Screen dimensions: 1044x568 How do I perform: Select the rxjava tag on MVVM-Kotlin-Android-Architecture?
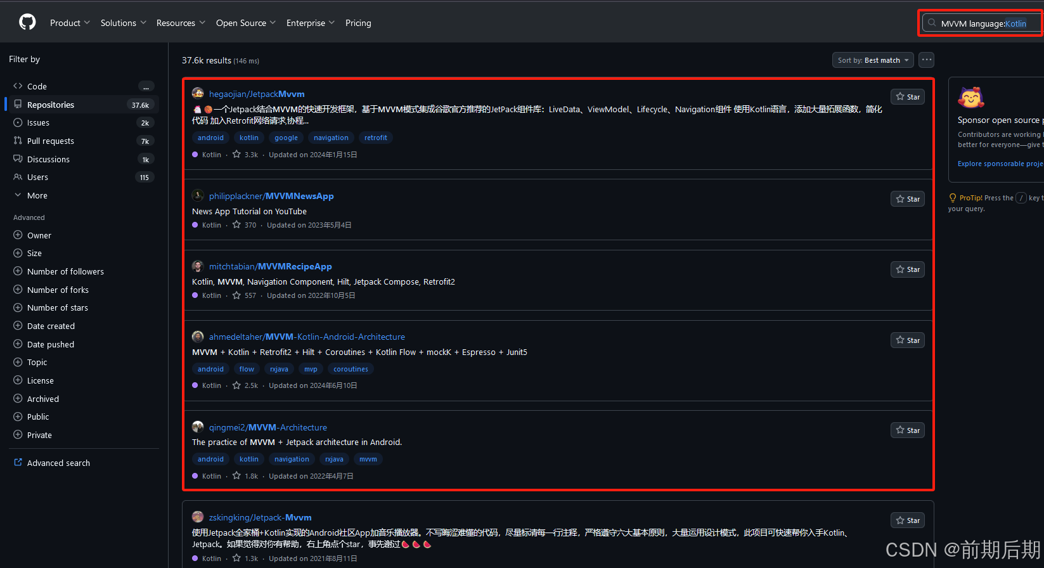tap(279, 369)
